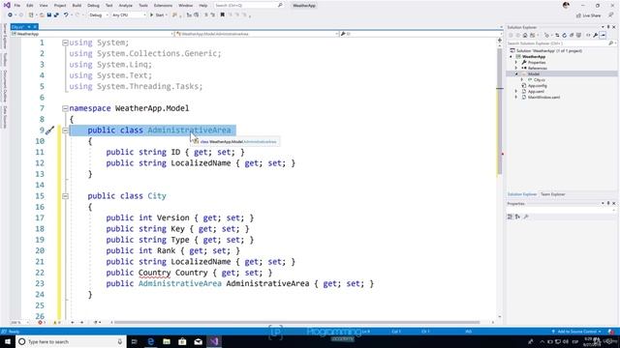The image size is (620, 348).
Task: Open the Any CPU platform dropdown
Action: point(129,15)
